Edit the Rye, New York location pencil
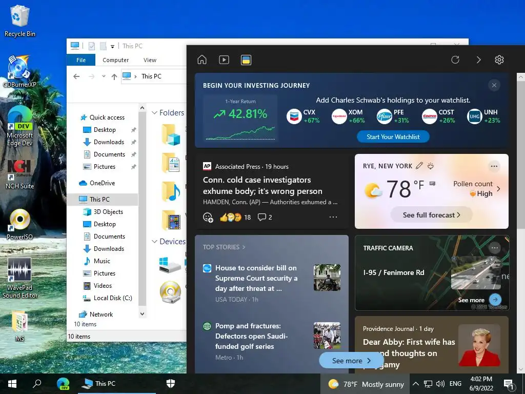Viewport: 525px width, 394px height. (419, 166)
